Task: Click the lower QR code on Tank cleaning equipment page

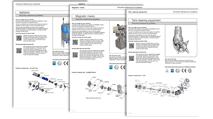Action: [131, 58]
